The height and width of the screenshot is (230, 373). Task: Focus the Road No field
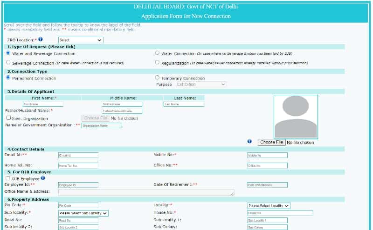[78, 220]
